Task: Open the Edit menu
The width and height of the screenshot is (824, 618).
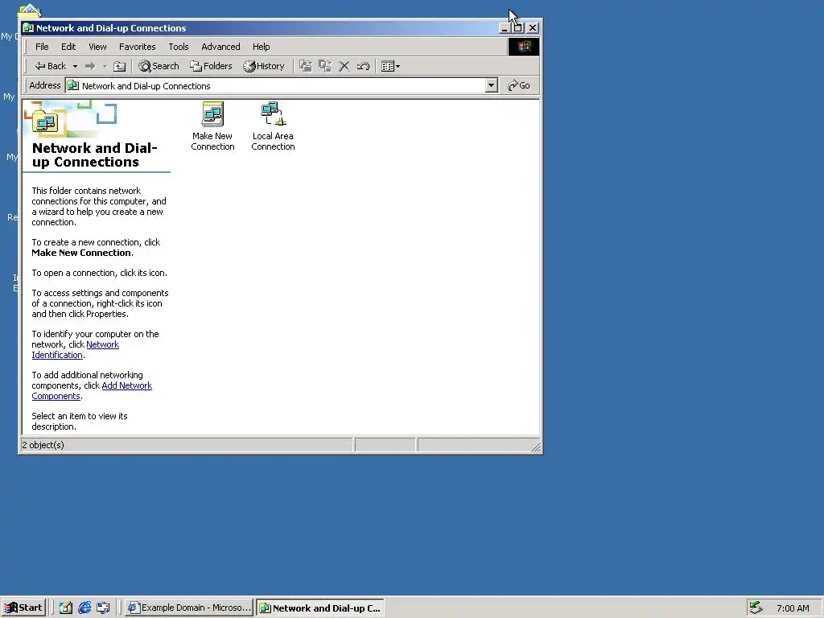Action: pyautogui.click(x=68, y=47)
